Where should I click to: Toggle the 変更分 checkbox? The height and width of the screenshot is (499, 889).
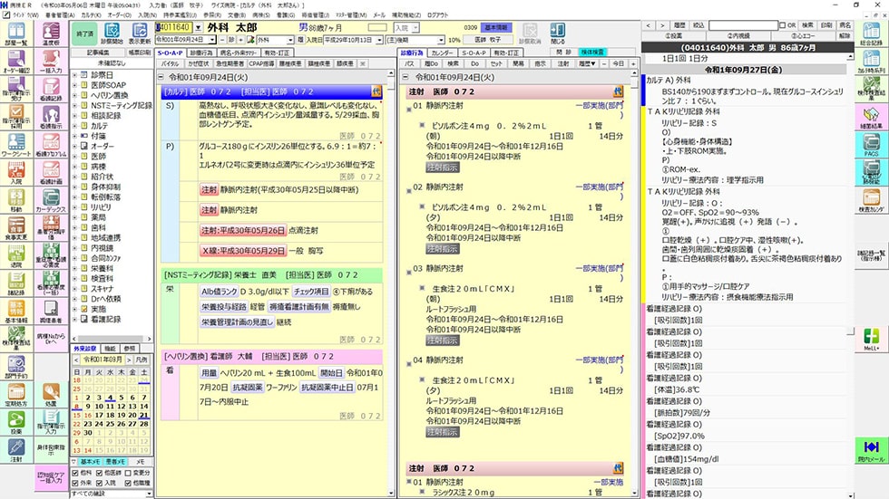click(x=128, y=473)
